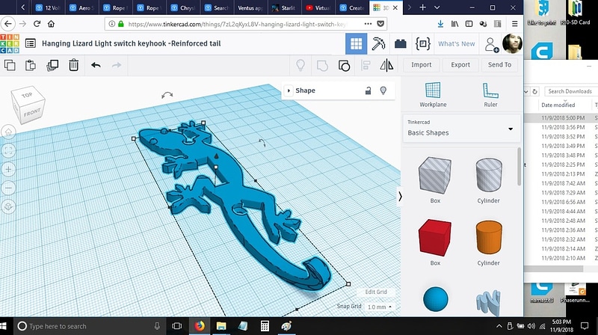
Task: Open the list all tabs chevron
Action: tap(437, 7)
